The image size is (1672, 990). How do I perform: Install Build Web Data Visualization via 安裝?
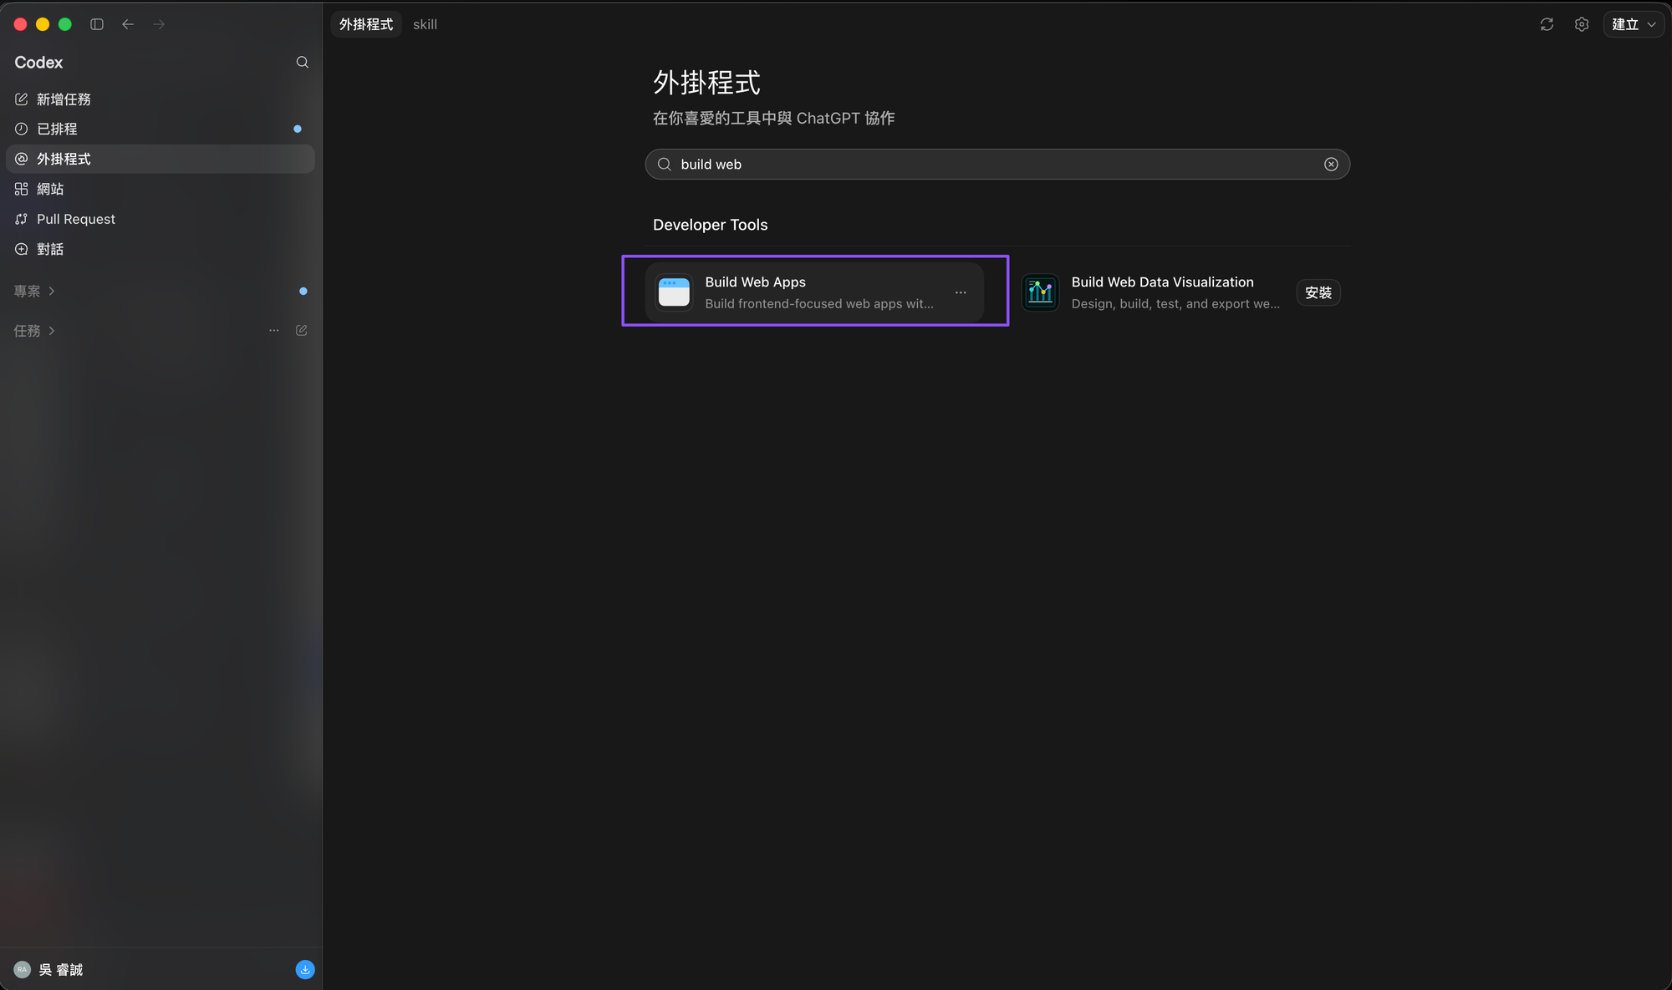click(1318, 292)
